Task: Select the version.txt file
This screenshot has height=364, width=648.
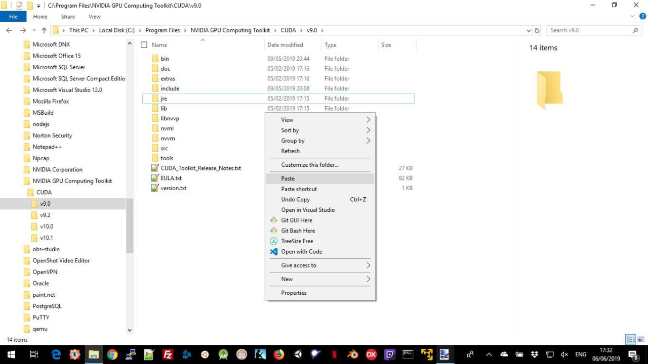Action: click(x=173, y=188)
